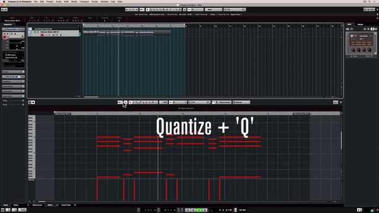
Task: Mute the HALion Sonic SE 01 track
Action: pos(34,31)
